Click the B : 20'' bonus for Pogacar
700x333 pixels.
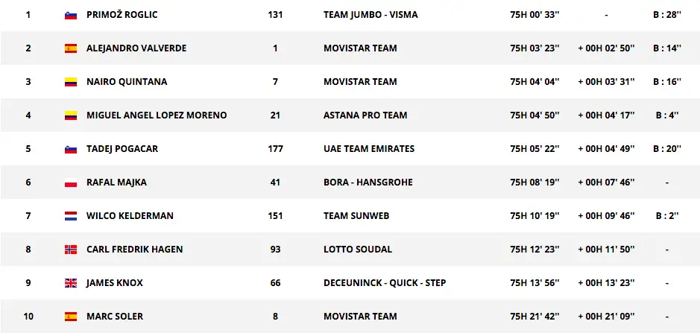(667, 149)
